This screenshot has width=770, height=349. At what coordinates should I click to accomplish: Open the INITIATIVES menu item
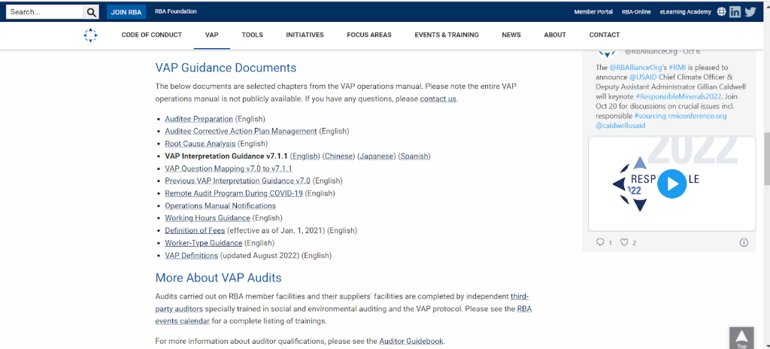tap(305, 35)
